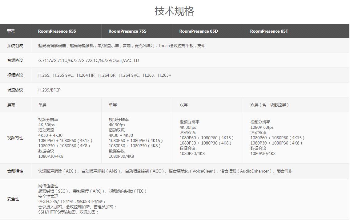
Task: Select the 安全性 row label
Action: 13,199
